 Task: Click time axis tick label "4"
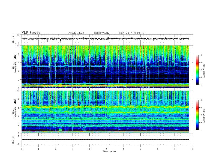click(89, 149)
